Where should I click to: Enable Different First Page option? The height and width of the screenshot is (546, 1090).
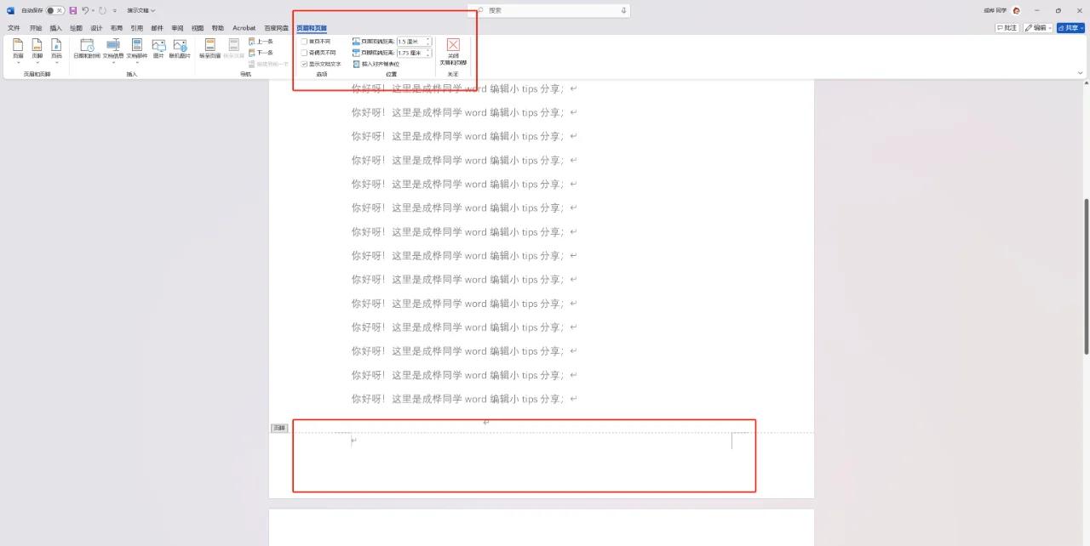pos(304,41)
